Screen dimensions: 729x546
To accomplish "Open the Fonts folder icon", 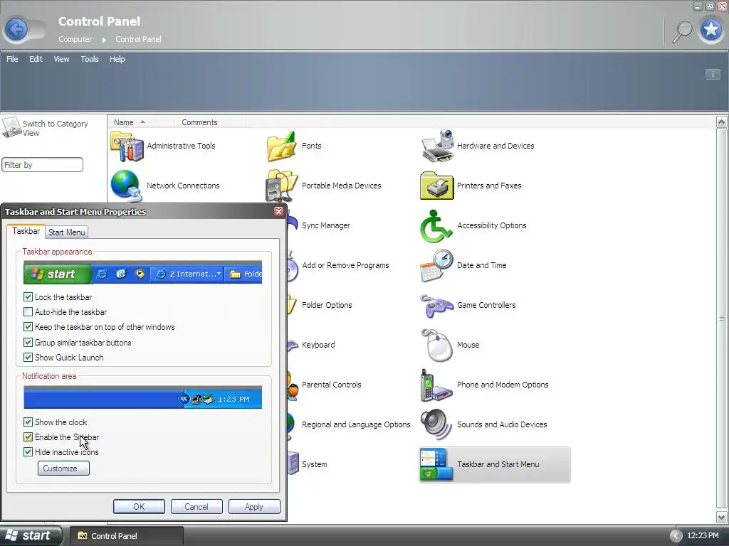I will click(281, 146).
